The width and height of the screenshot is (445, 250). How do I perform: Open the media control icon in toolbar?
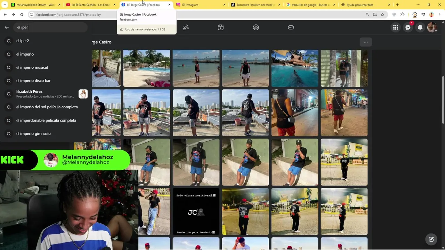(x=423, y=15)
